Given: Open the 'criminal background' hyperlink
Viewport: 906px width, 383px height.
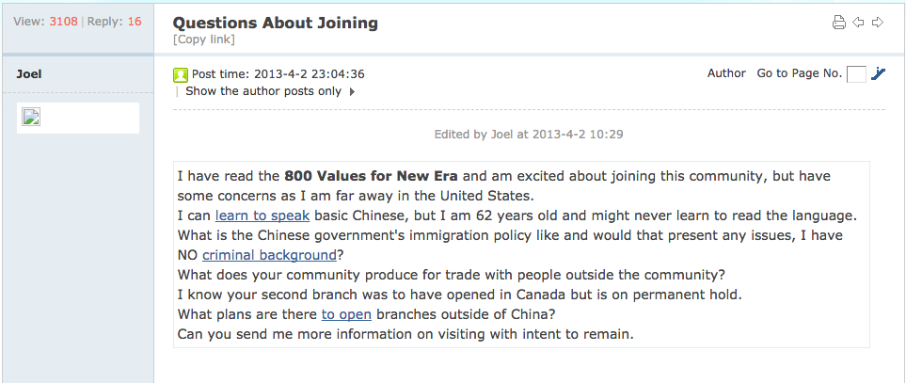Looking at the screenshot, I should [x=269, y=255].
